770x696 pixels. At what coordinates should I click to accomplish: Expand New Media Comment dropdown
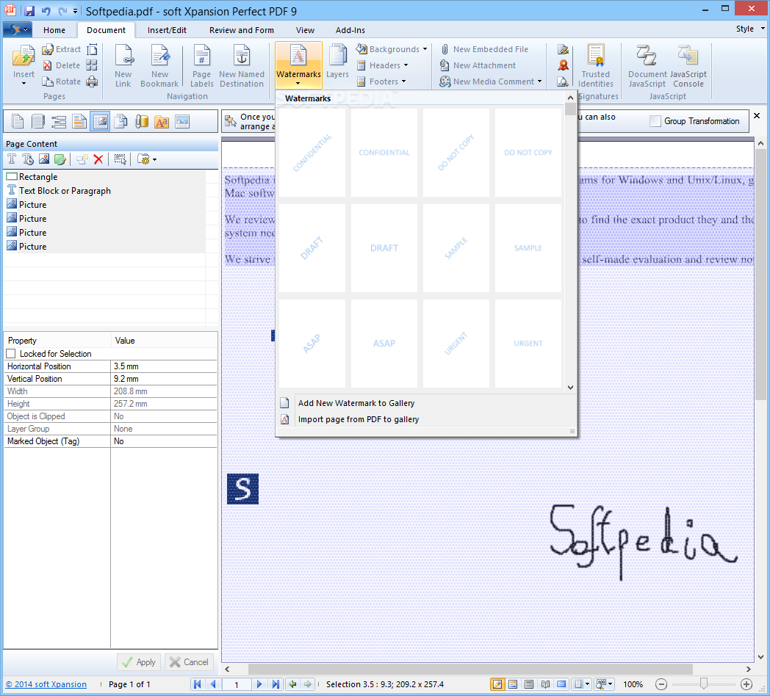[540, 81]
